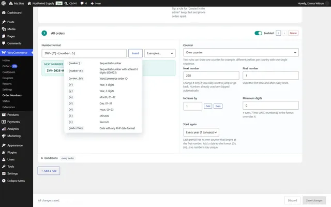Viewport: 331px width, 207px height.
Task: Move All orders rule down
Action: coord(284,33)
